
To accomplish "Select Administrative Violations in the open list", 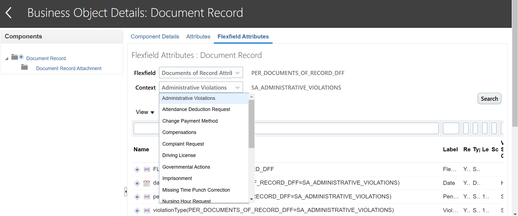I will click(204, 98).
